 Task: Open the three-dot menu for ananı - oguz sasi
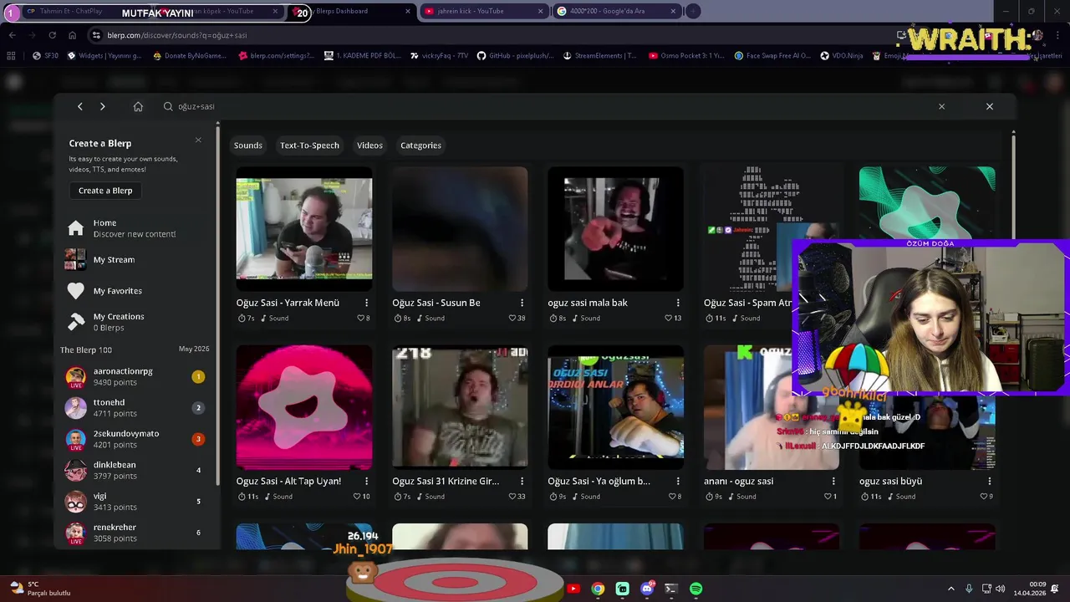pos(833,481)
